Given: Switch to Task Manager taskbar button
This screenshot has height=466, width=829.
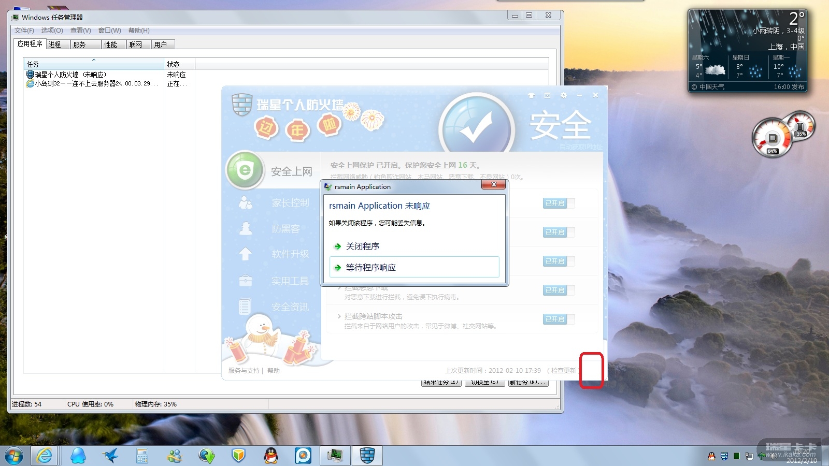Looking at the screenshot, I should (335, 456).
